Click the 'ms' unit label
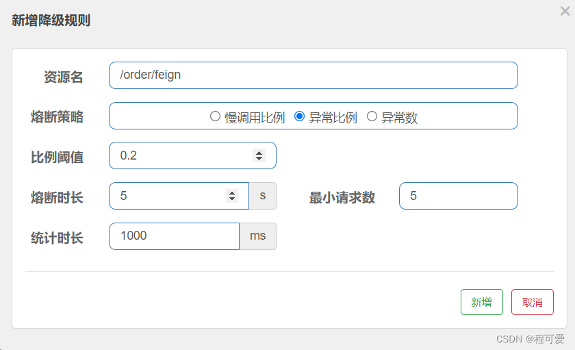Screen dimensions: 575x350 [x=258, y=236]
